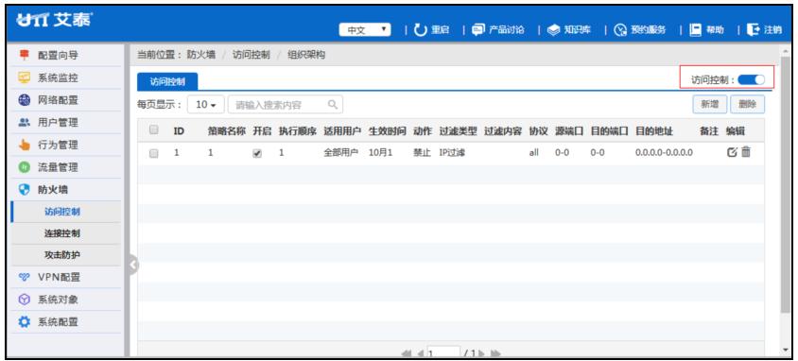Click the search magnifier icon
This screenshot has height=361, width=798.
(x=332, y=105)
